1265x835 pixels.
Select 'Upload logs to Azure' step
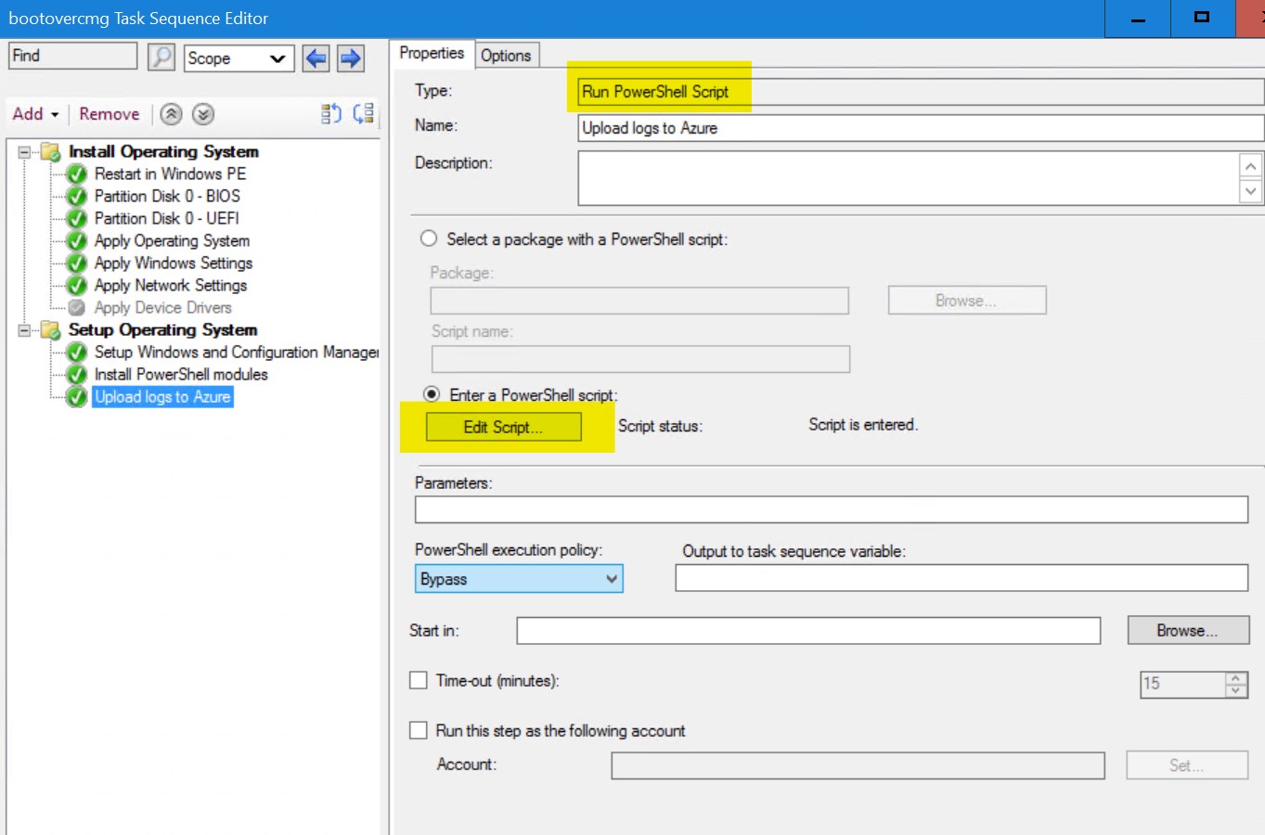pos(162,396)
